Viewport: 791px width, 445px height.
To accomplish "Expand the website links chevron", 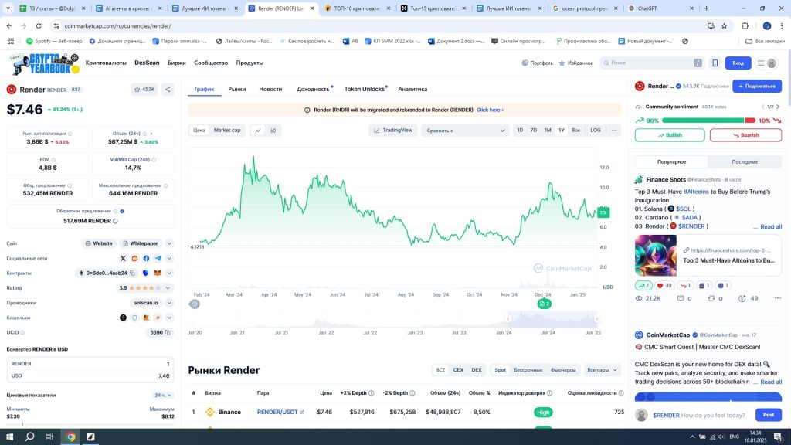I will tap(169, 243).
